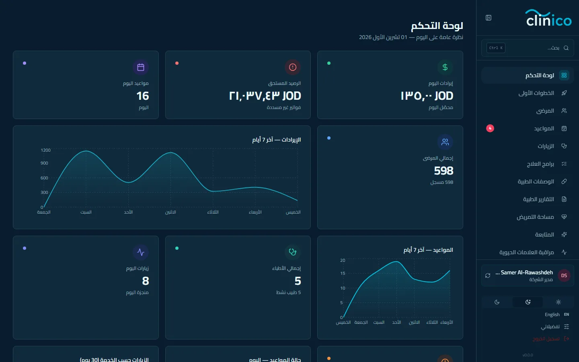Switch to light theme with the sun toggle
Screen dimensions: 579x362
coord(558,302)
